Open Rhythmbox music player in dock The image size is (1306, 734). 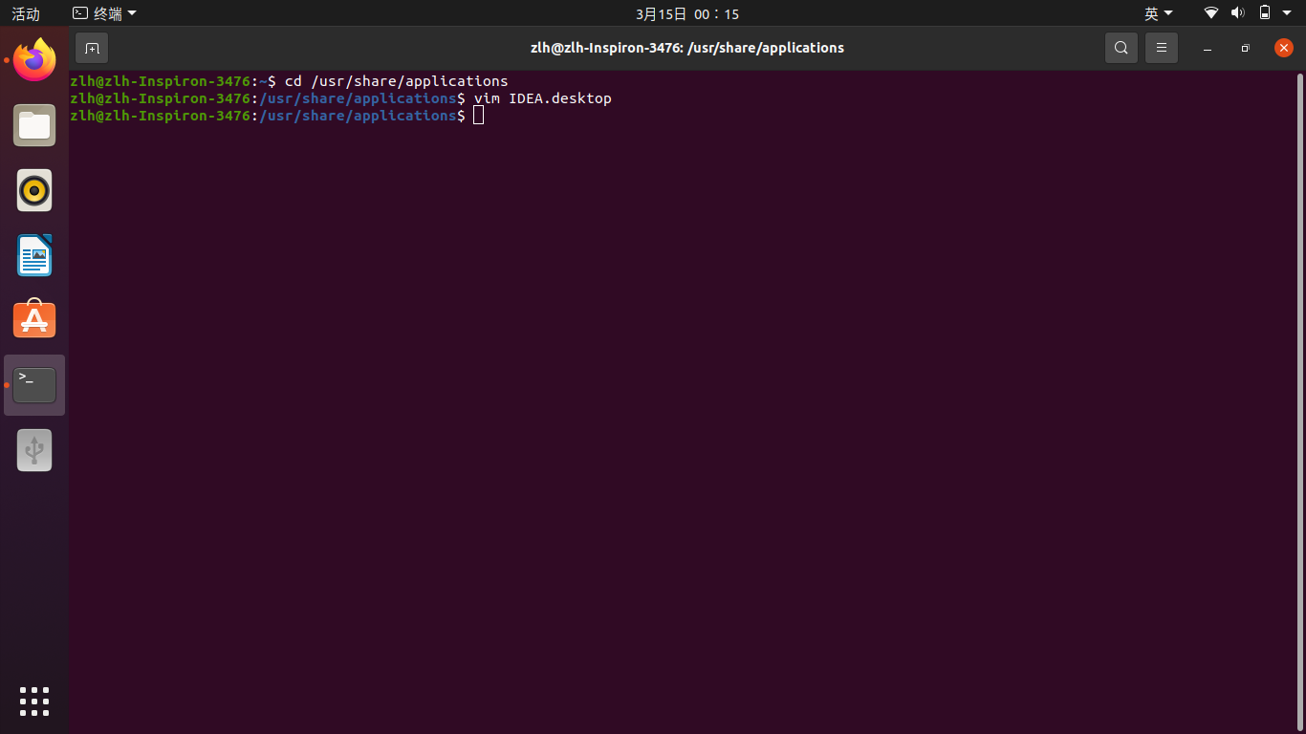pyautogui.click(x=34, y=191)
